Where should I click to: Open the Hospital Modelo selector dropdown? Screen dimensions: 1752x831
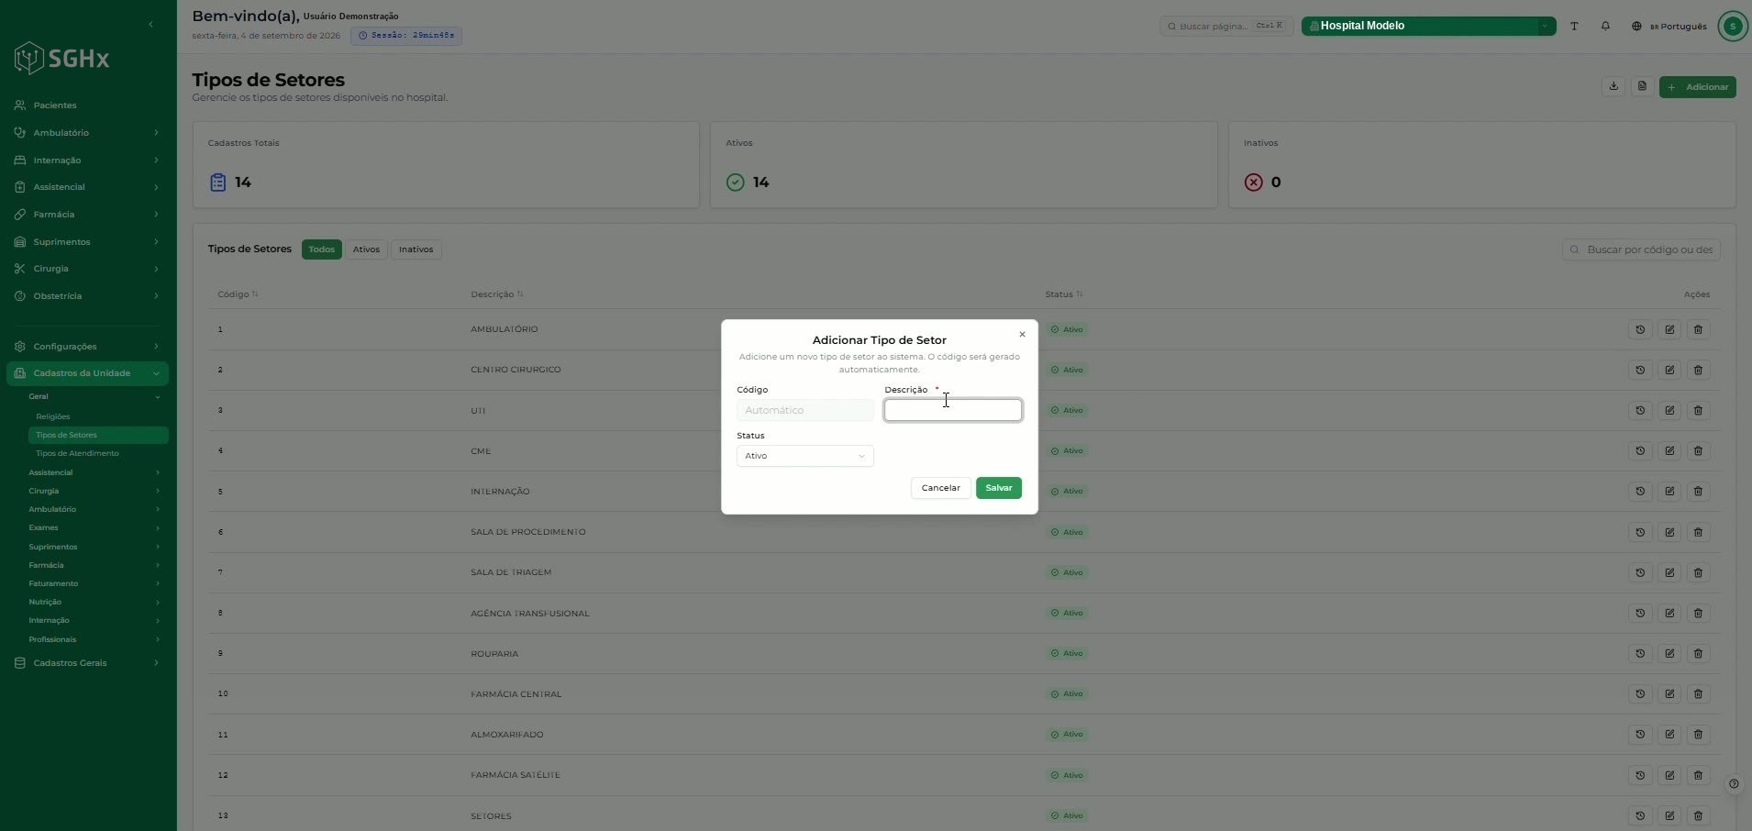click(1428, 26)
